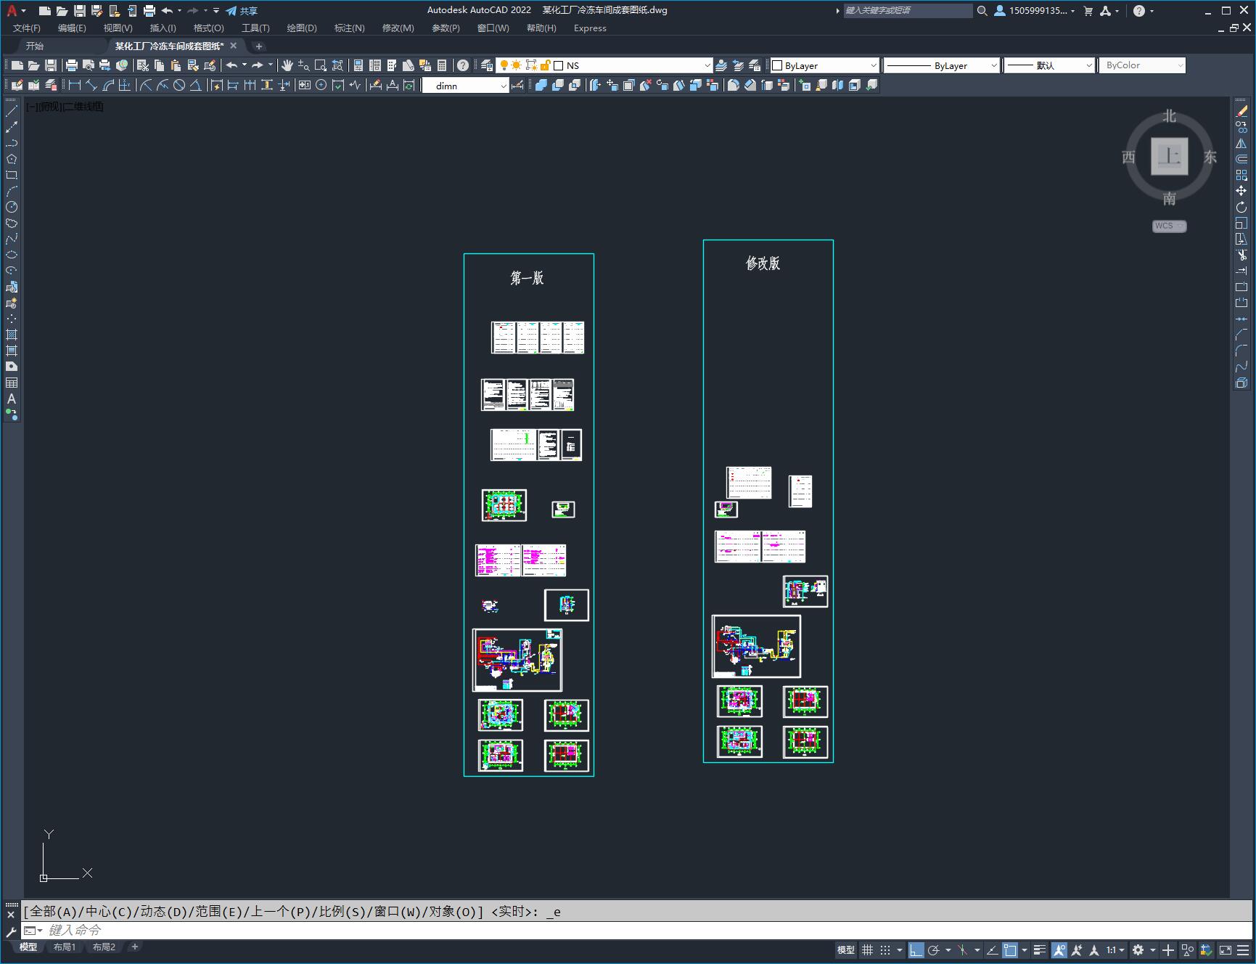Toggle Clean Screen in status bar

pyautogui.click(x=1226, y=949)
